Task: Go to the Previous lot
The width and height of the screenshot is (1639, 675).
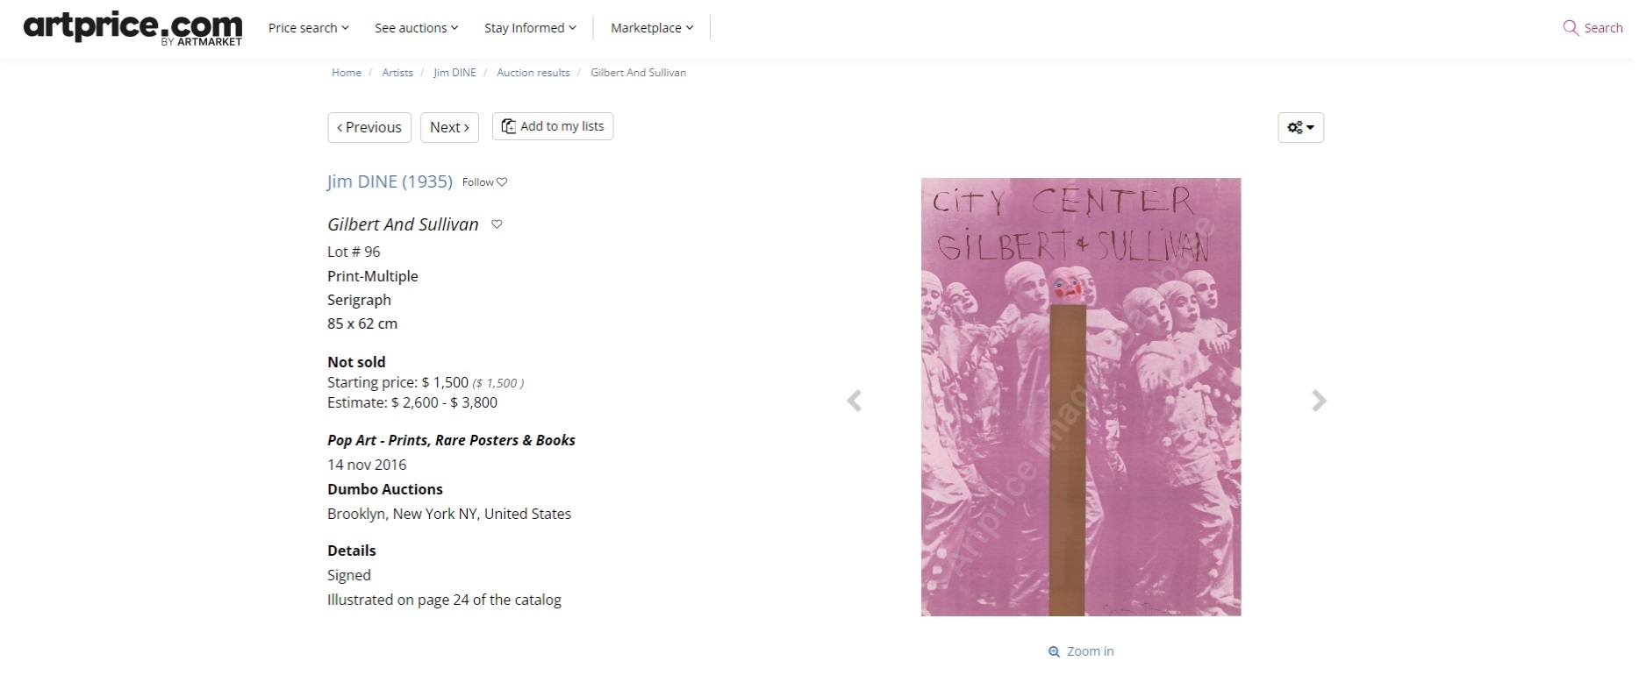Action: (x=369, y=127)
